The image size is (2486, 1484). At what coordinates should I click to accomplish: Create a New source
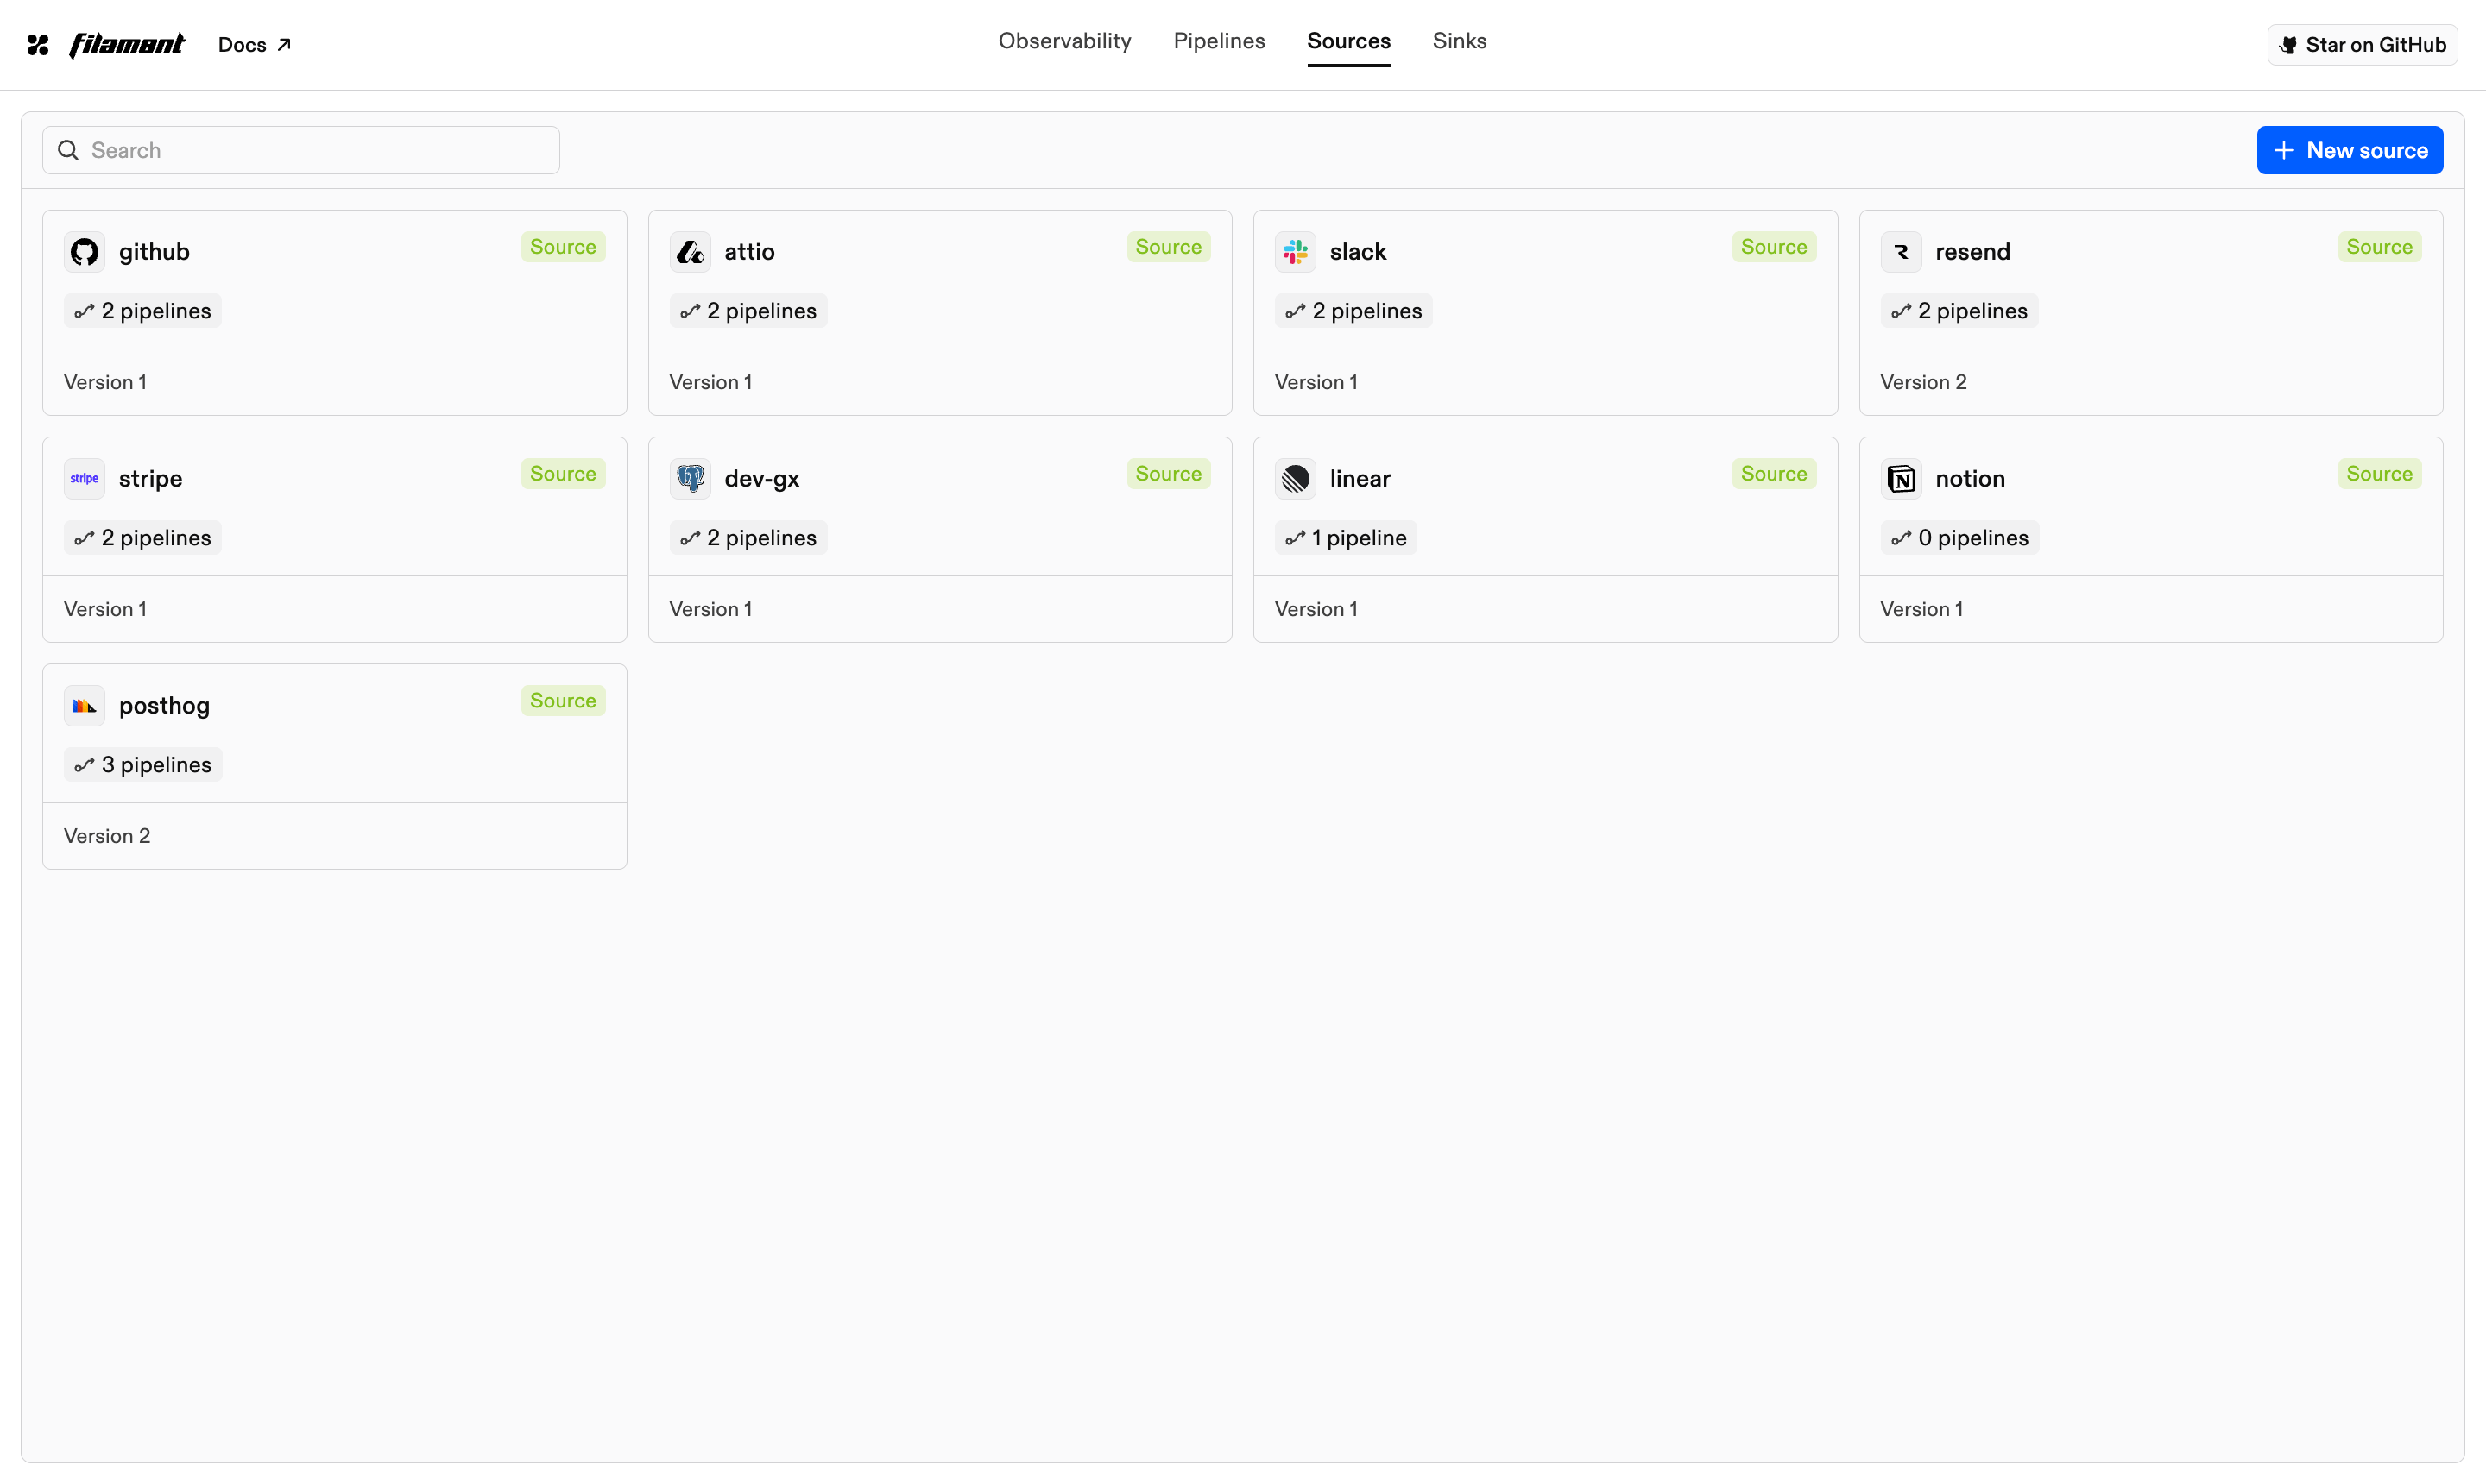(2349, 150)
